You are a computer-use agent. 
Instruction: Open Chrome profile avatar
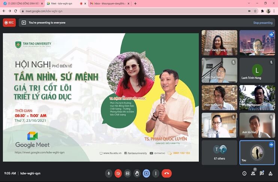268,11
